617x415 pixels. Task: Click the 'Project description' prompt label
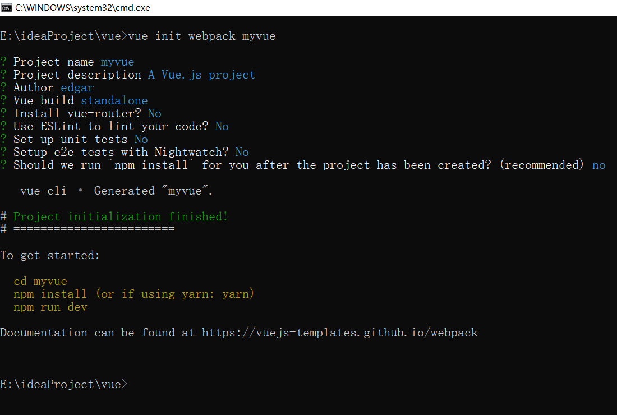click(77, 75)
